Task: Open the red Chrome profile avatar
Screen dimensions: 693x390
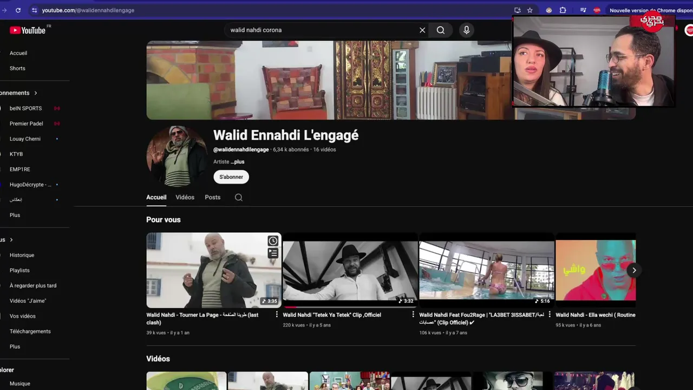Action: coord(597,10)
